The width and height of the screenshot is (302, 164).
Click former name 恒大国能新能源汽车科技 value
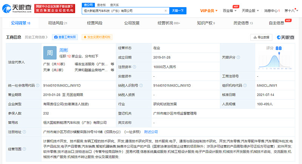point(75,122)
